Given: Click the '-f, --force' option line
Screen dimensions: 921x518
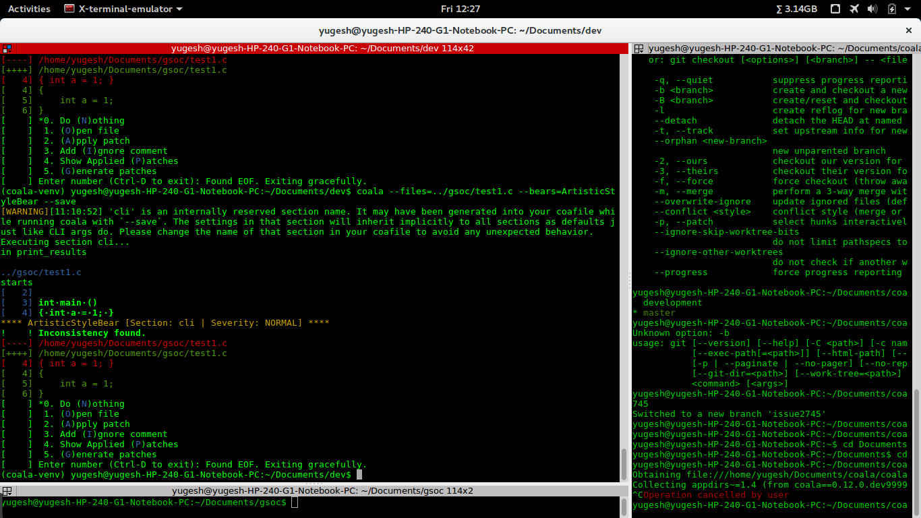Looking at the screenshot, I should [x=781, y=181].
